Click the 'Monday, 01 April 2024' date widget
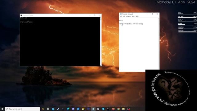Image resolution: width=197 pixels, height=111 pixels. click(x=176, y=2)
